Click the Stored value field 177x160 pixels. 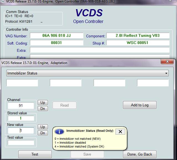[x=21, y=118]
